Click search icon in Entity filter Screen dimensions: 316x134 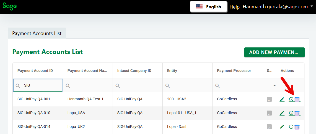coord(167,86)
